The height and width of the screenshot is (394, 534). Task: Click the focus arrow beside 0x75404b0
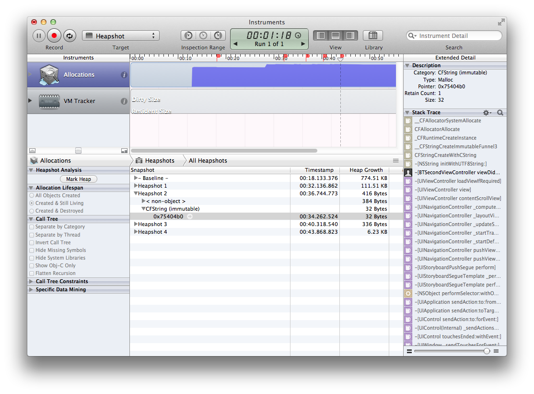(x=190, y=216)
